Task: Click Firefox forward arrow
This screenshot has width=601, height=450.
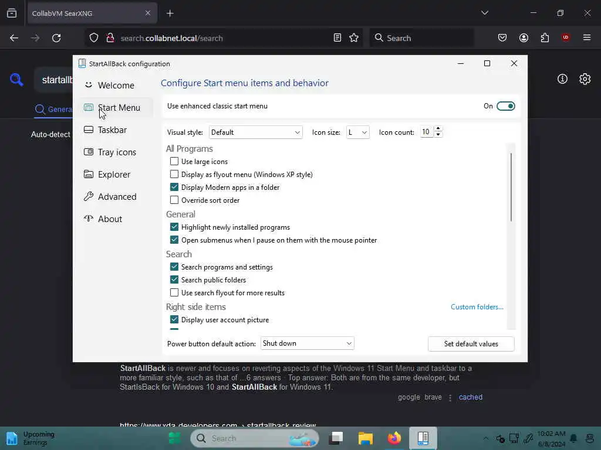Action: tap(35, 38)
